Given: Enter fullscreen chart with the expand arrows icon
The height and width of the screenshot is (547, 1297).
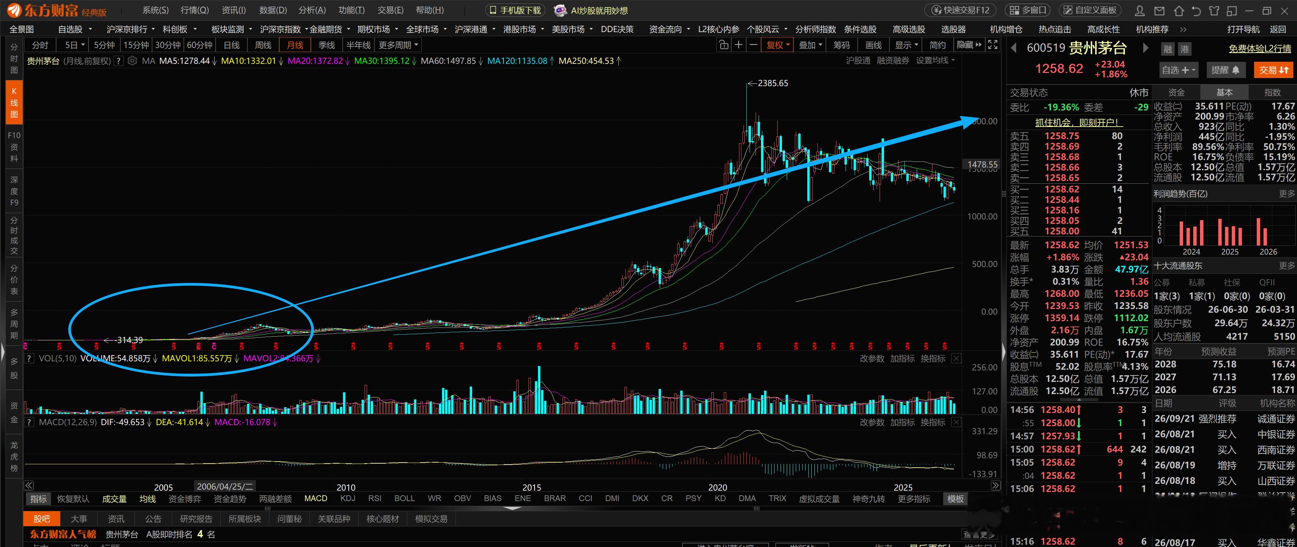Looking at the screenshot, I should (x=993, y=45).
